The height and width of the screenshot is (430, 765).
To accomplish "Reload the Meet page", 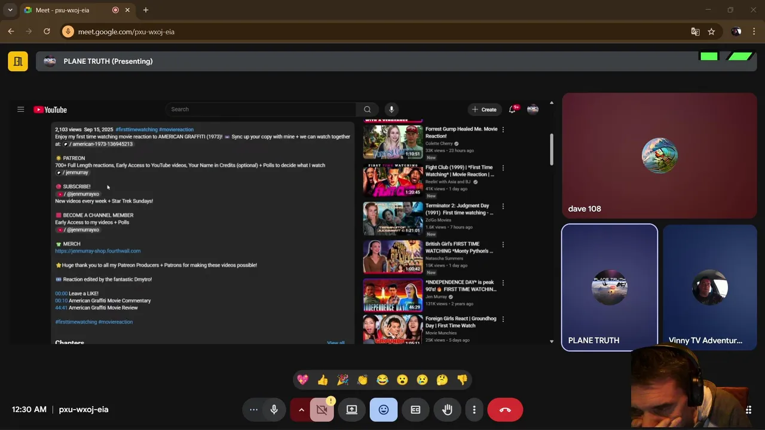I will click(47, 32).
